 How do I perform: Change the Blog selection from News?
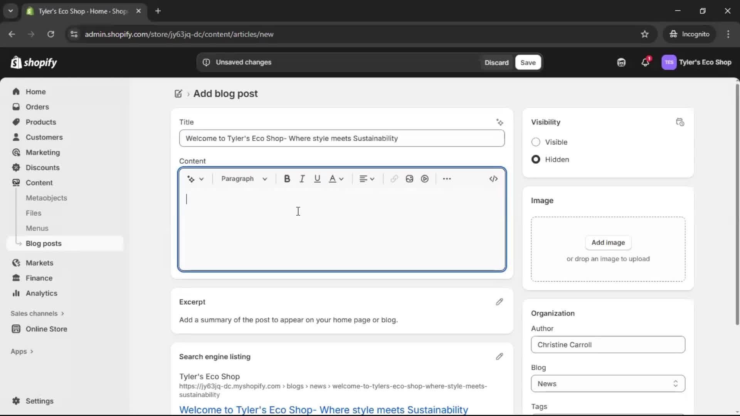[x=607, y=384]
